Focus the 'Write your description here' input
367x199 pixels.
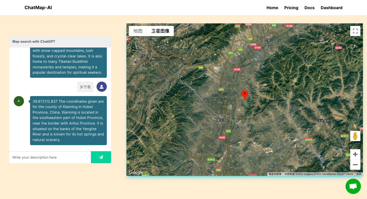[x=50, y=157]
